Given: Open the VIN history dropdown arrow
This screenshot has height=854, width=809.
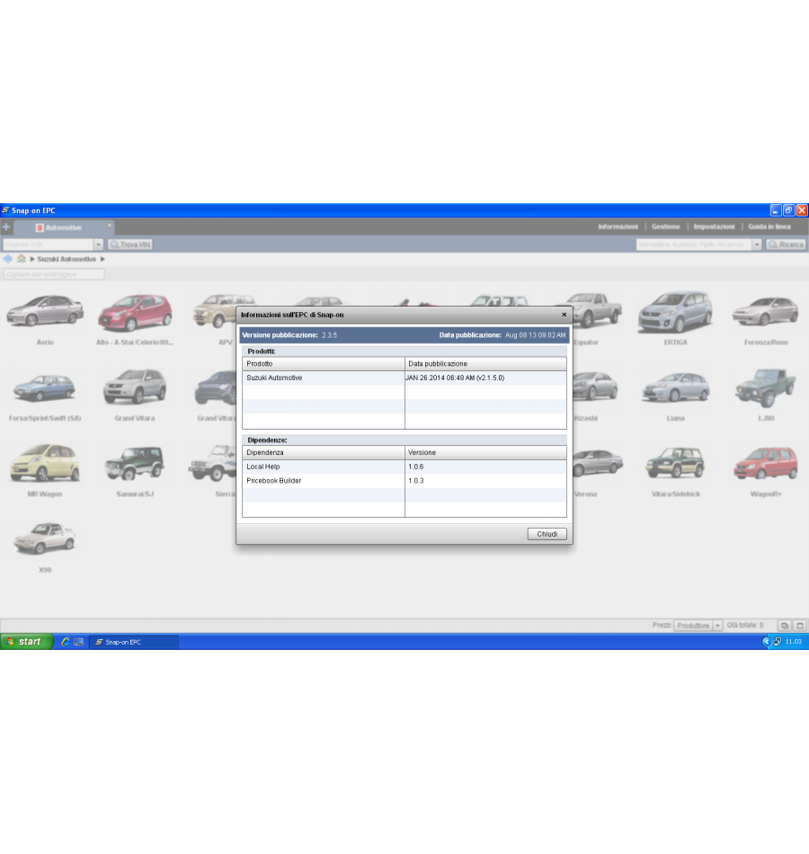Looking at the screenshot, I should pos(98,245).
